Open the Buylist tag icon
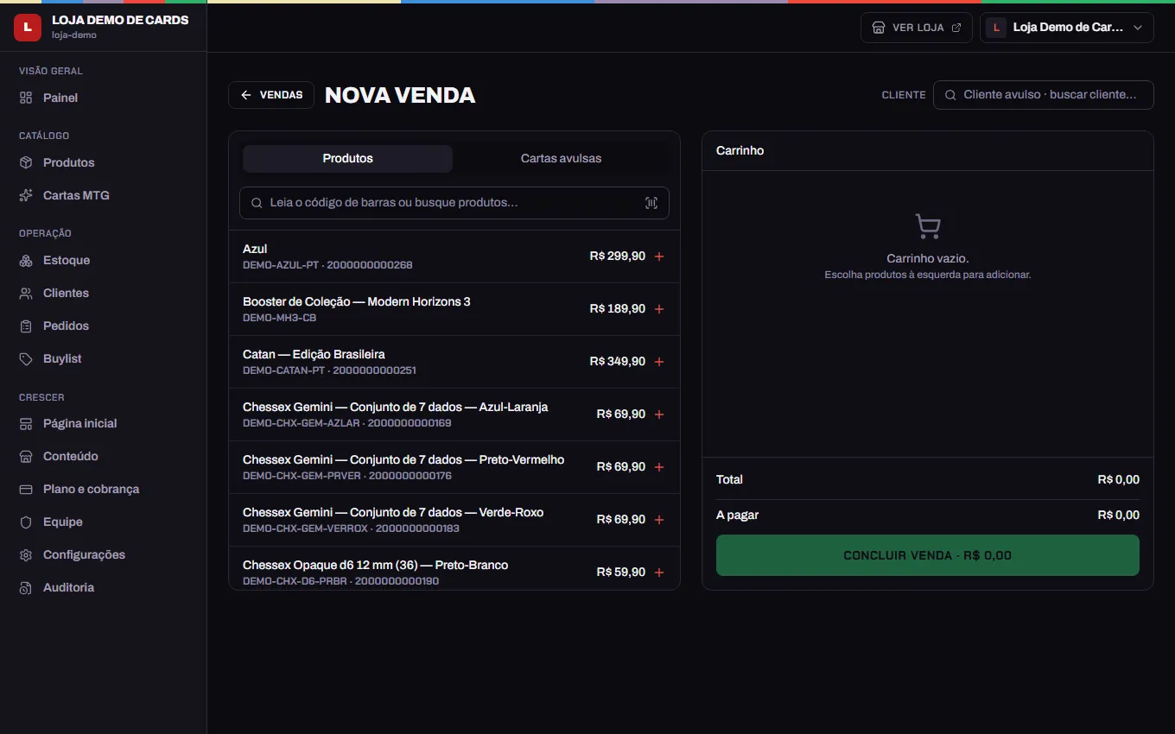 point(26,358)
